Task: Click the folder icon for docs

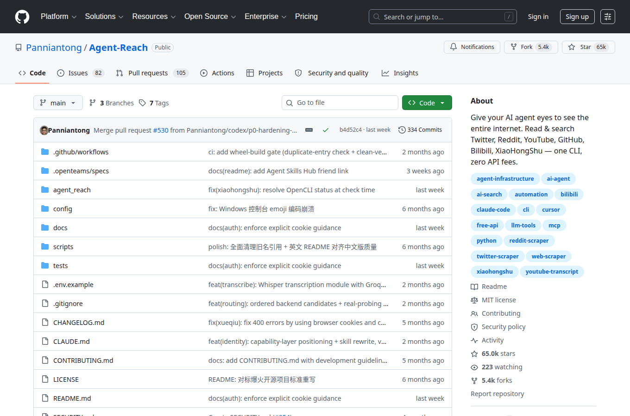Action: point(45,227)
